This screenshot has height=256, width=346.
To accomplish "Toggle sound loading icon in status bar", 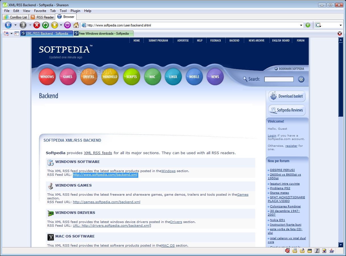I will pyautogui.click(x=302, y=251).
